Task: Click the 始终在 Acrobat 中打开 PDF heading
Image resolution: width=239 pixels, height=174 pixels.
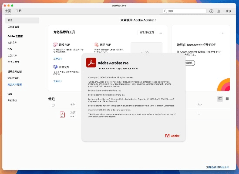Action: (x=196, y=45)
